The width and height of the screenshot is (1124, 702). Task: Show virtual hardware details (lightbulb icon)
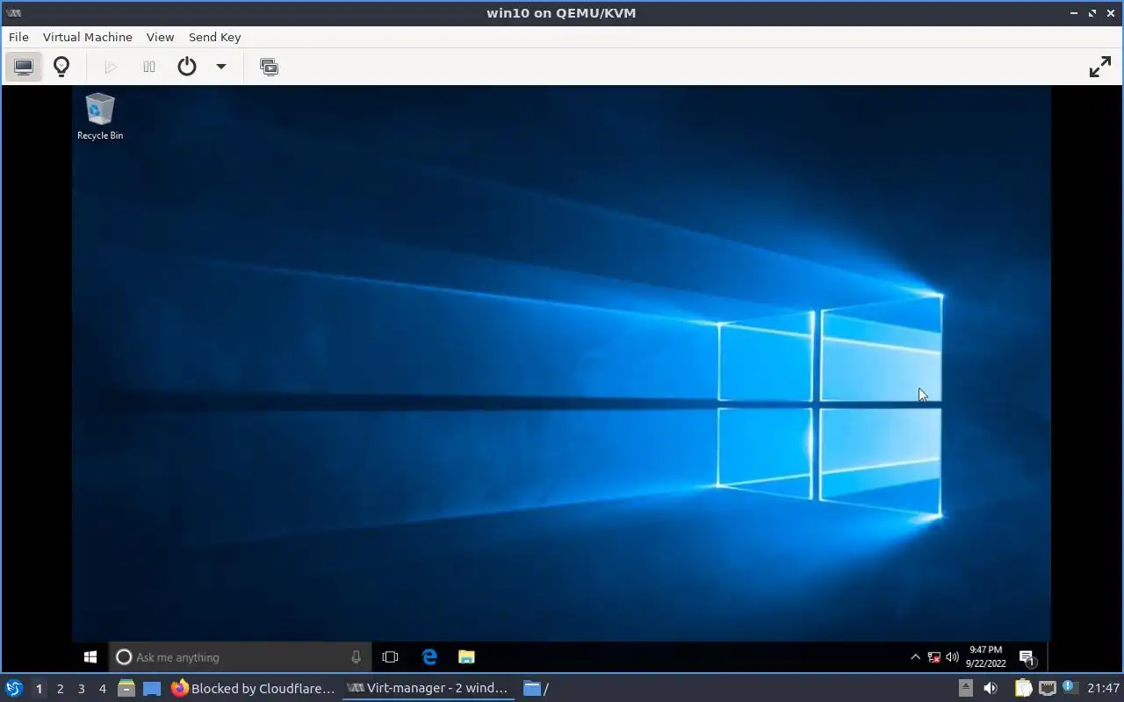coord(61,67)
